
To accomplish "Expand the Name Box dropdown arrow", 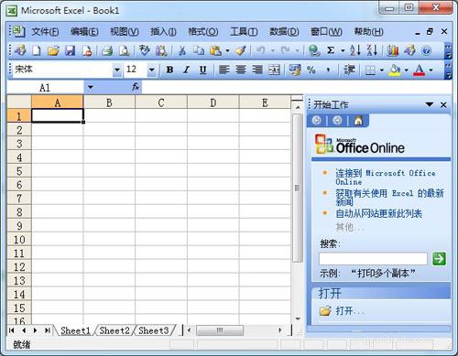I will tap(90, 87).
